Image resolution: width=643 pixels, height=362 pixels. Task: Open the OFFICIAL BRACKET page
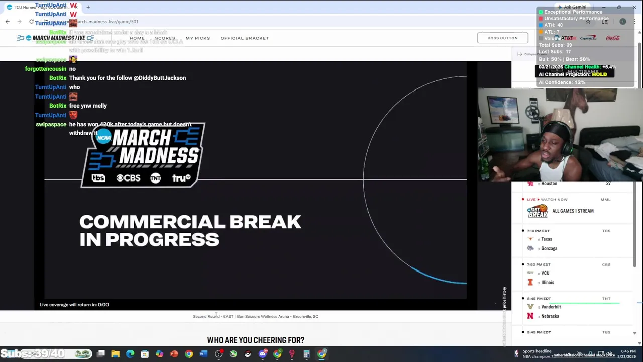245,38
